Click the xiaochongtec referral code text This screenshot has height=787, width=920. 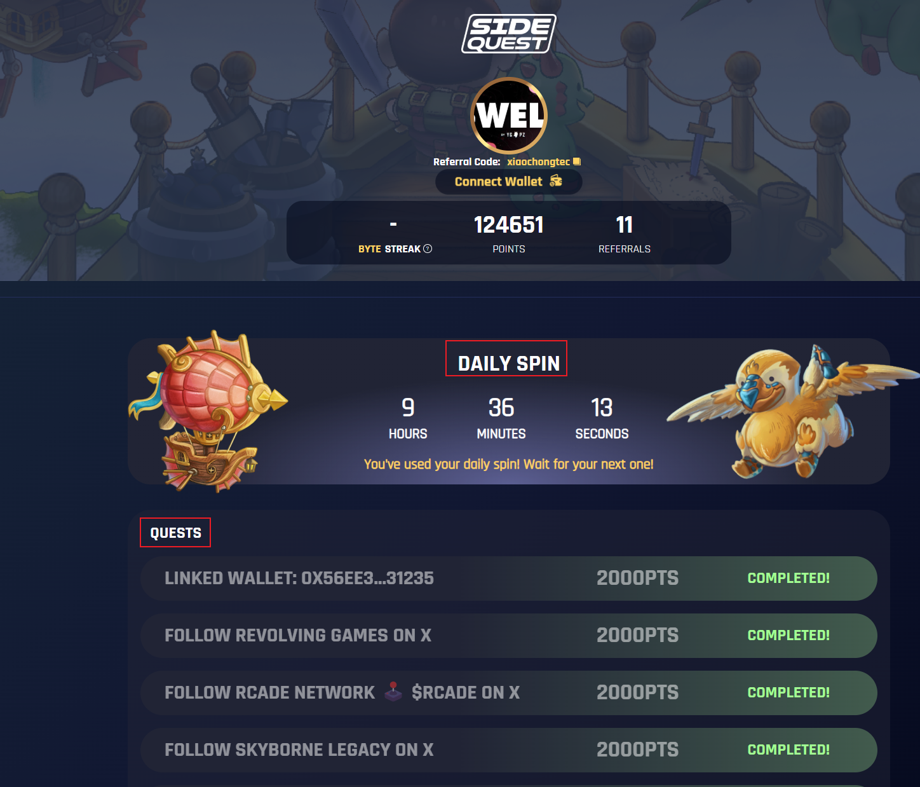[538, 162]
